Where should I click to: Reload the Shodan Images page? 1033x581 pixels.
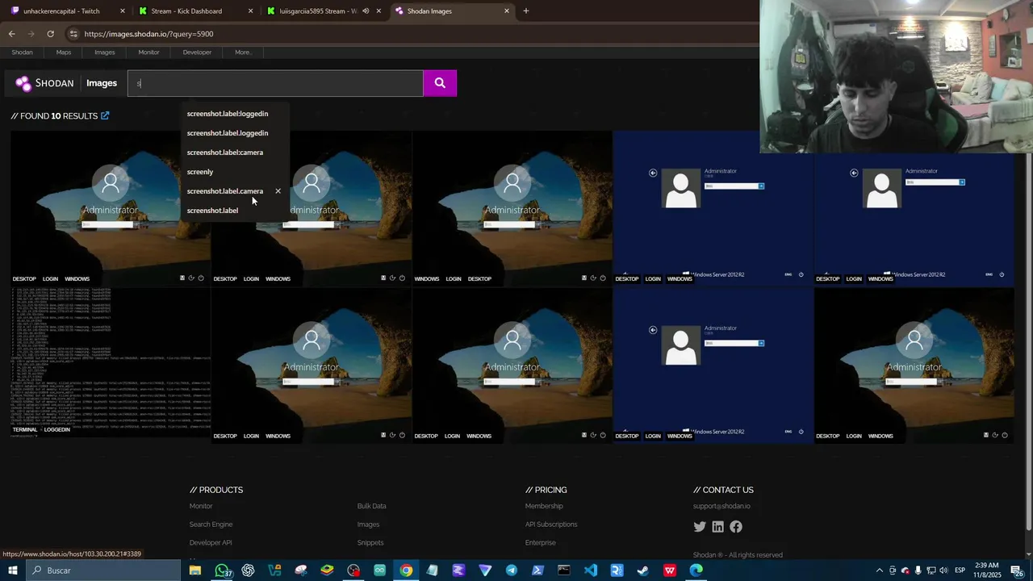50,34
